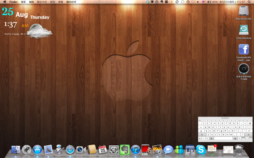
Task: Toggle left shift key on keyboard viewer
Action: tap(202, 135)
